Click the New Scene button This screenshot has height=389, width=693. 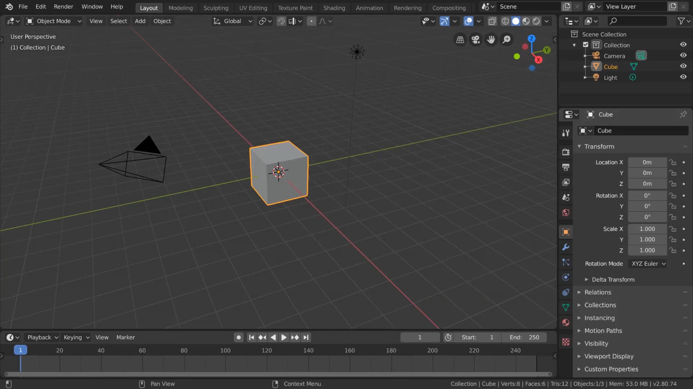[566, 6]
